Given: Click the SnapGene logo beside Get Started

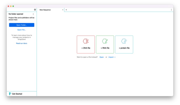Looking at the screenshot, I should 10,94.
